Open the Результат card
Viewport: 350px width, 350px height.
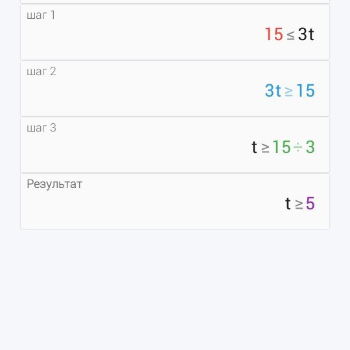(175, 202)
